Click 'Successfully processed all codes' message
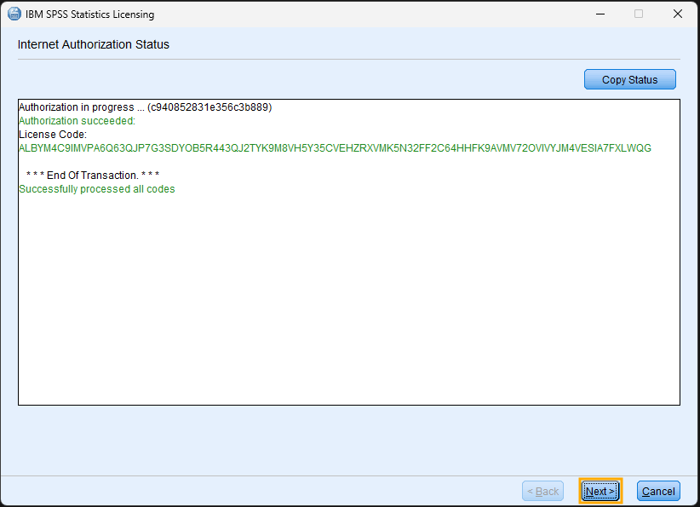This screenshot has width=700, height=507. pos(97,189)
